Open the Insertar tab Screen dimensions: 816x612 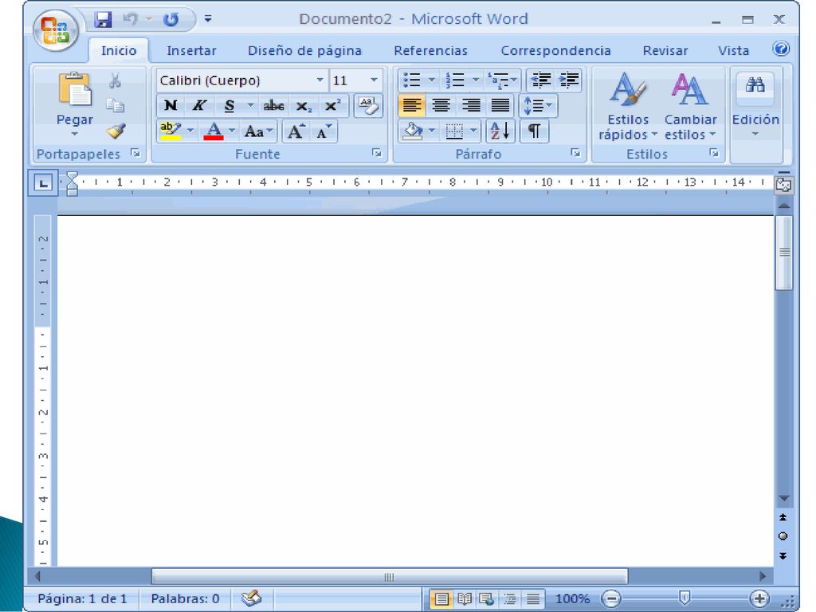tap(191, 50)
